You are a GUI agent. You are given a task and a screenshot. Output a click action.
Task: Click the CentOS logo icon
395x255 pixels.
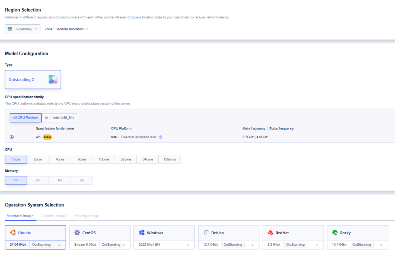[77, 233]
